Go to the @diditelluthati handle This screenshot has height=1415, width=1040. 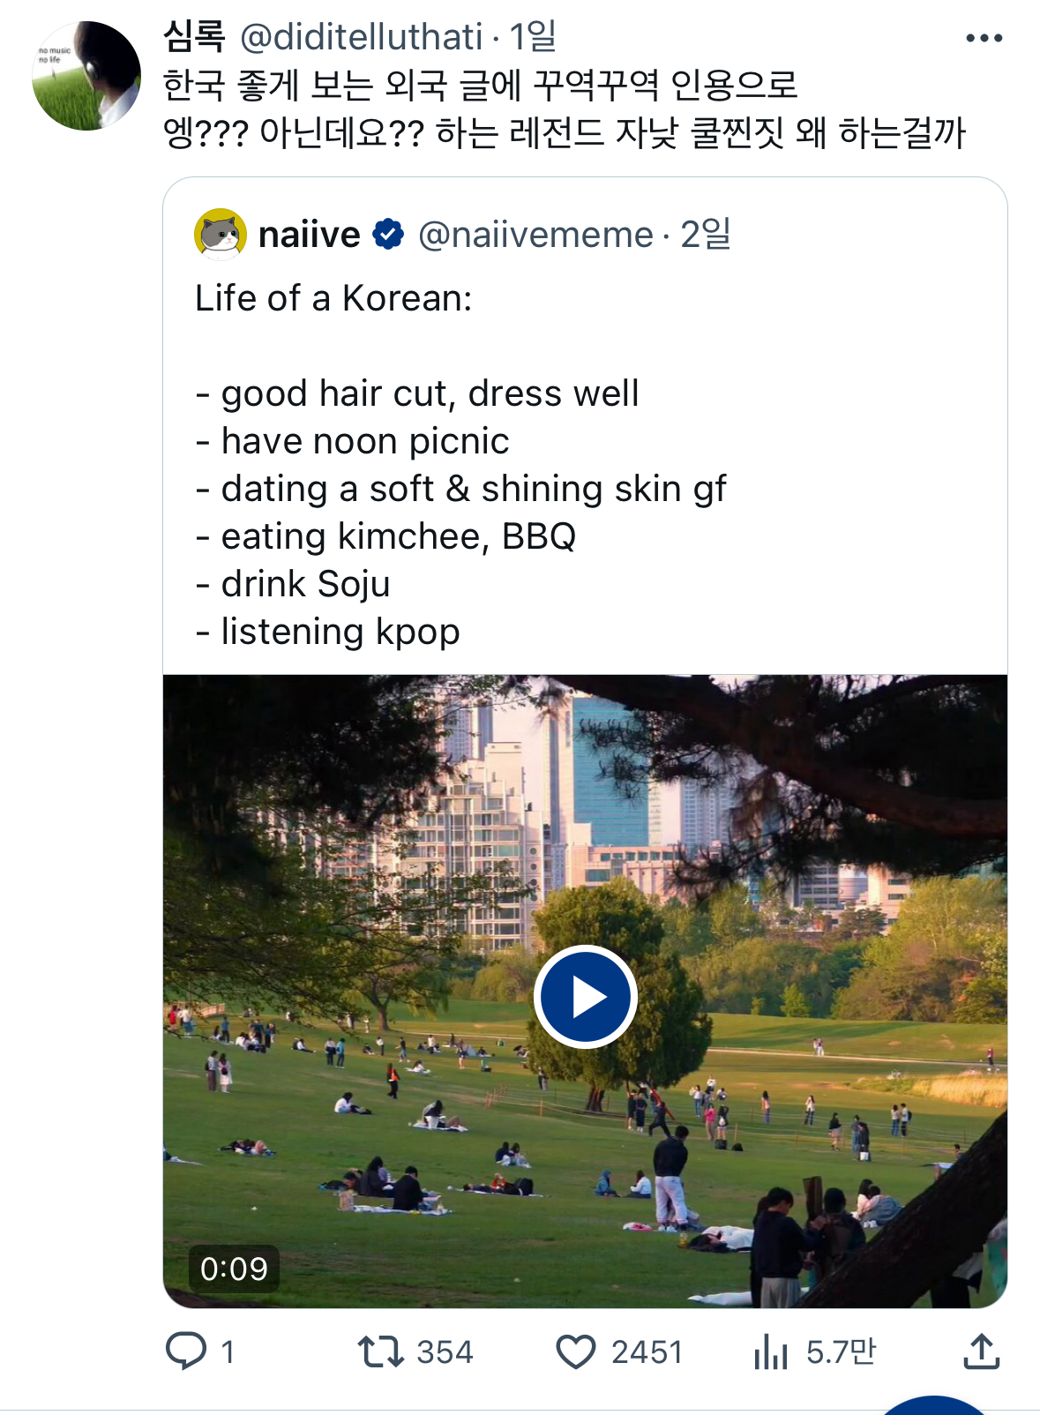click(362, 37)
